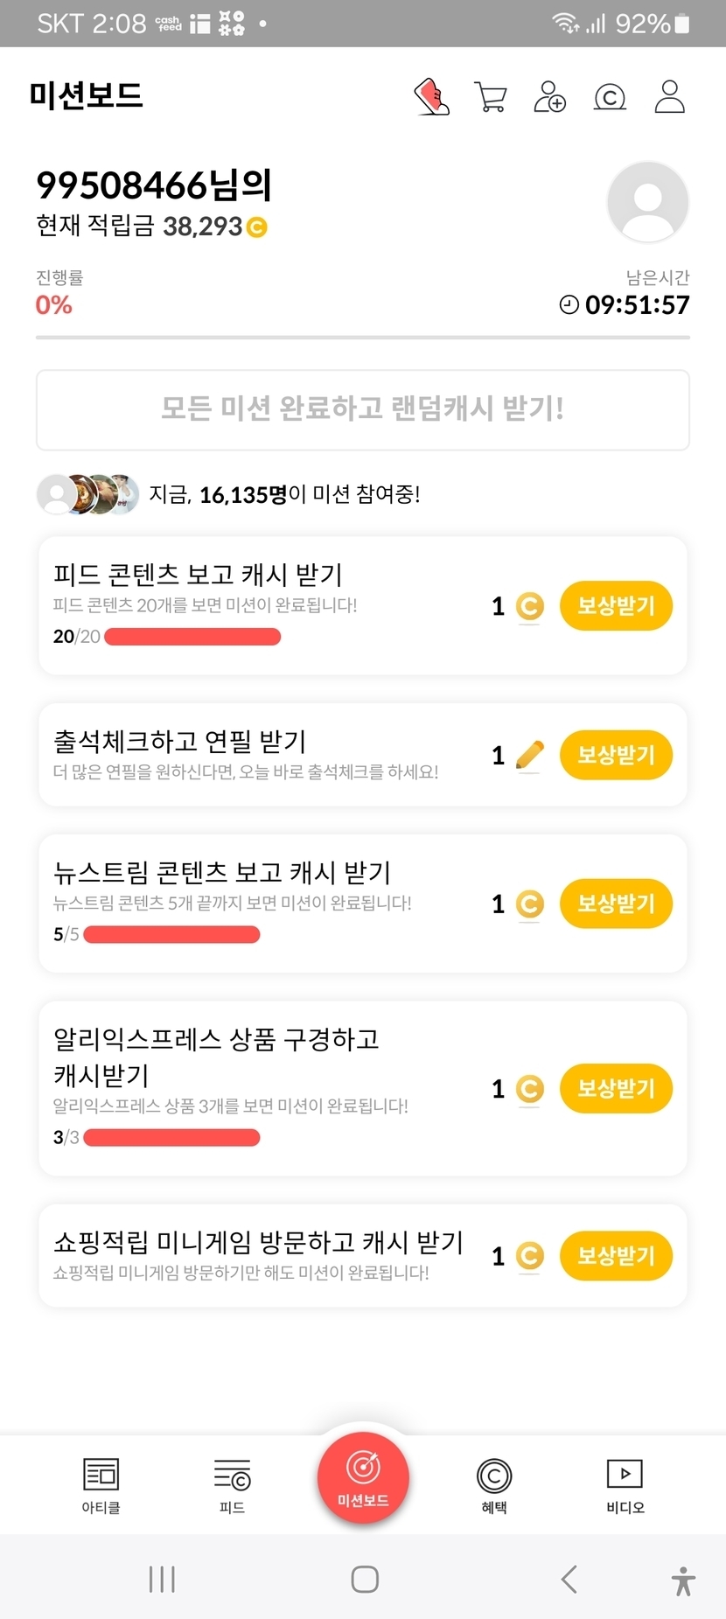Switch to the 아티클 tab
This screenshot has width=726, height=1619.
click(x=101, y=1485)
